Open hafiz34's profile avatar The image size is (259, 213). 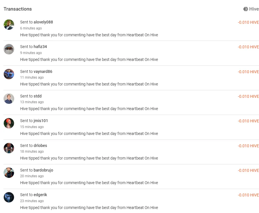(x=9, y=49)
